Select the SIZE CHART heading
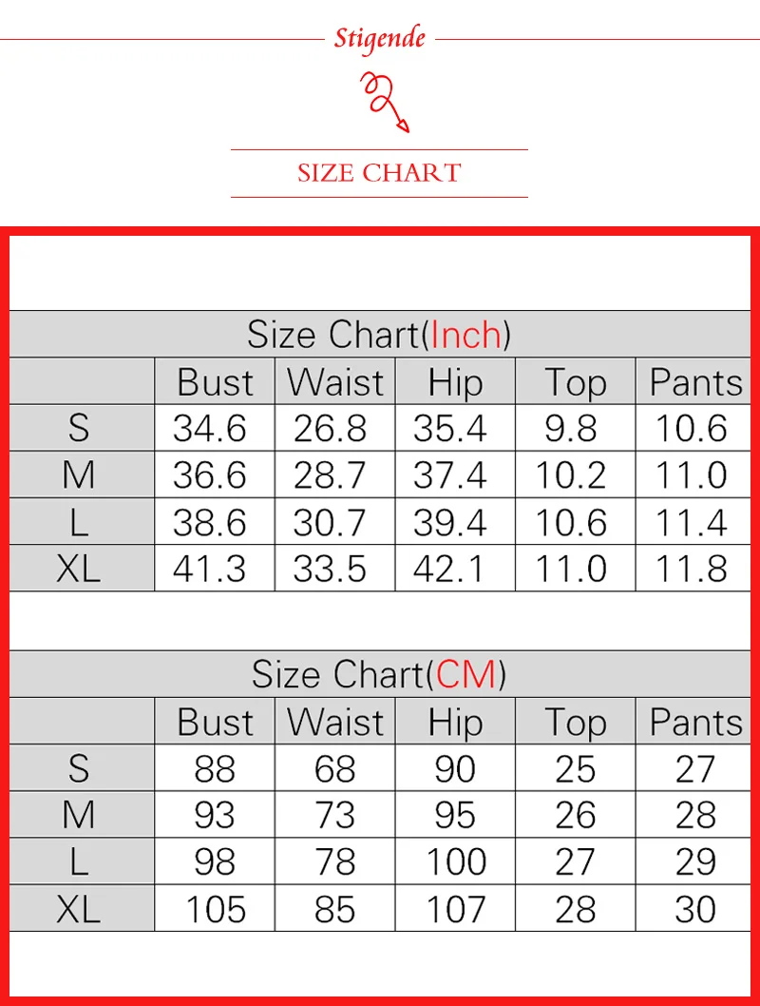Image resolution: width=760 pixels, height=1006 pixels. (379, 173)
